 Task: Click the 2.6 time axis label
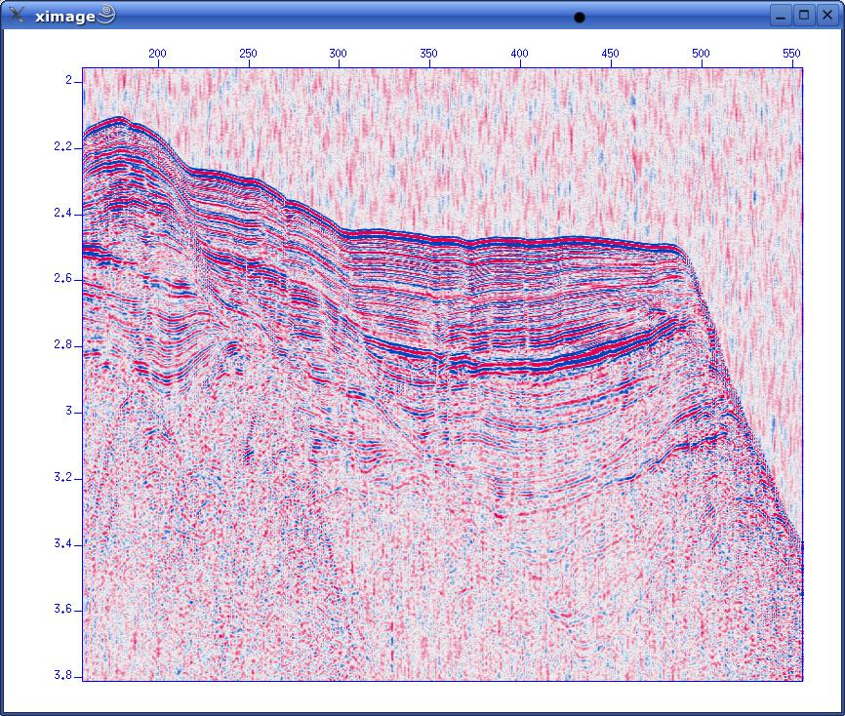click(60, 279)
